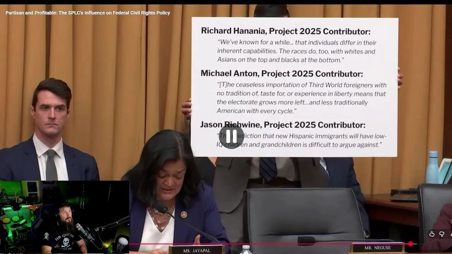Click the thumbs-up like icon
The image size is (452, 254).
432,234
